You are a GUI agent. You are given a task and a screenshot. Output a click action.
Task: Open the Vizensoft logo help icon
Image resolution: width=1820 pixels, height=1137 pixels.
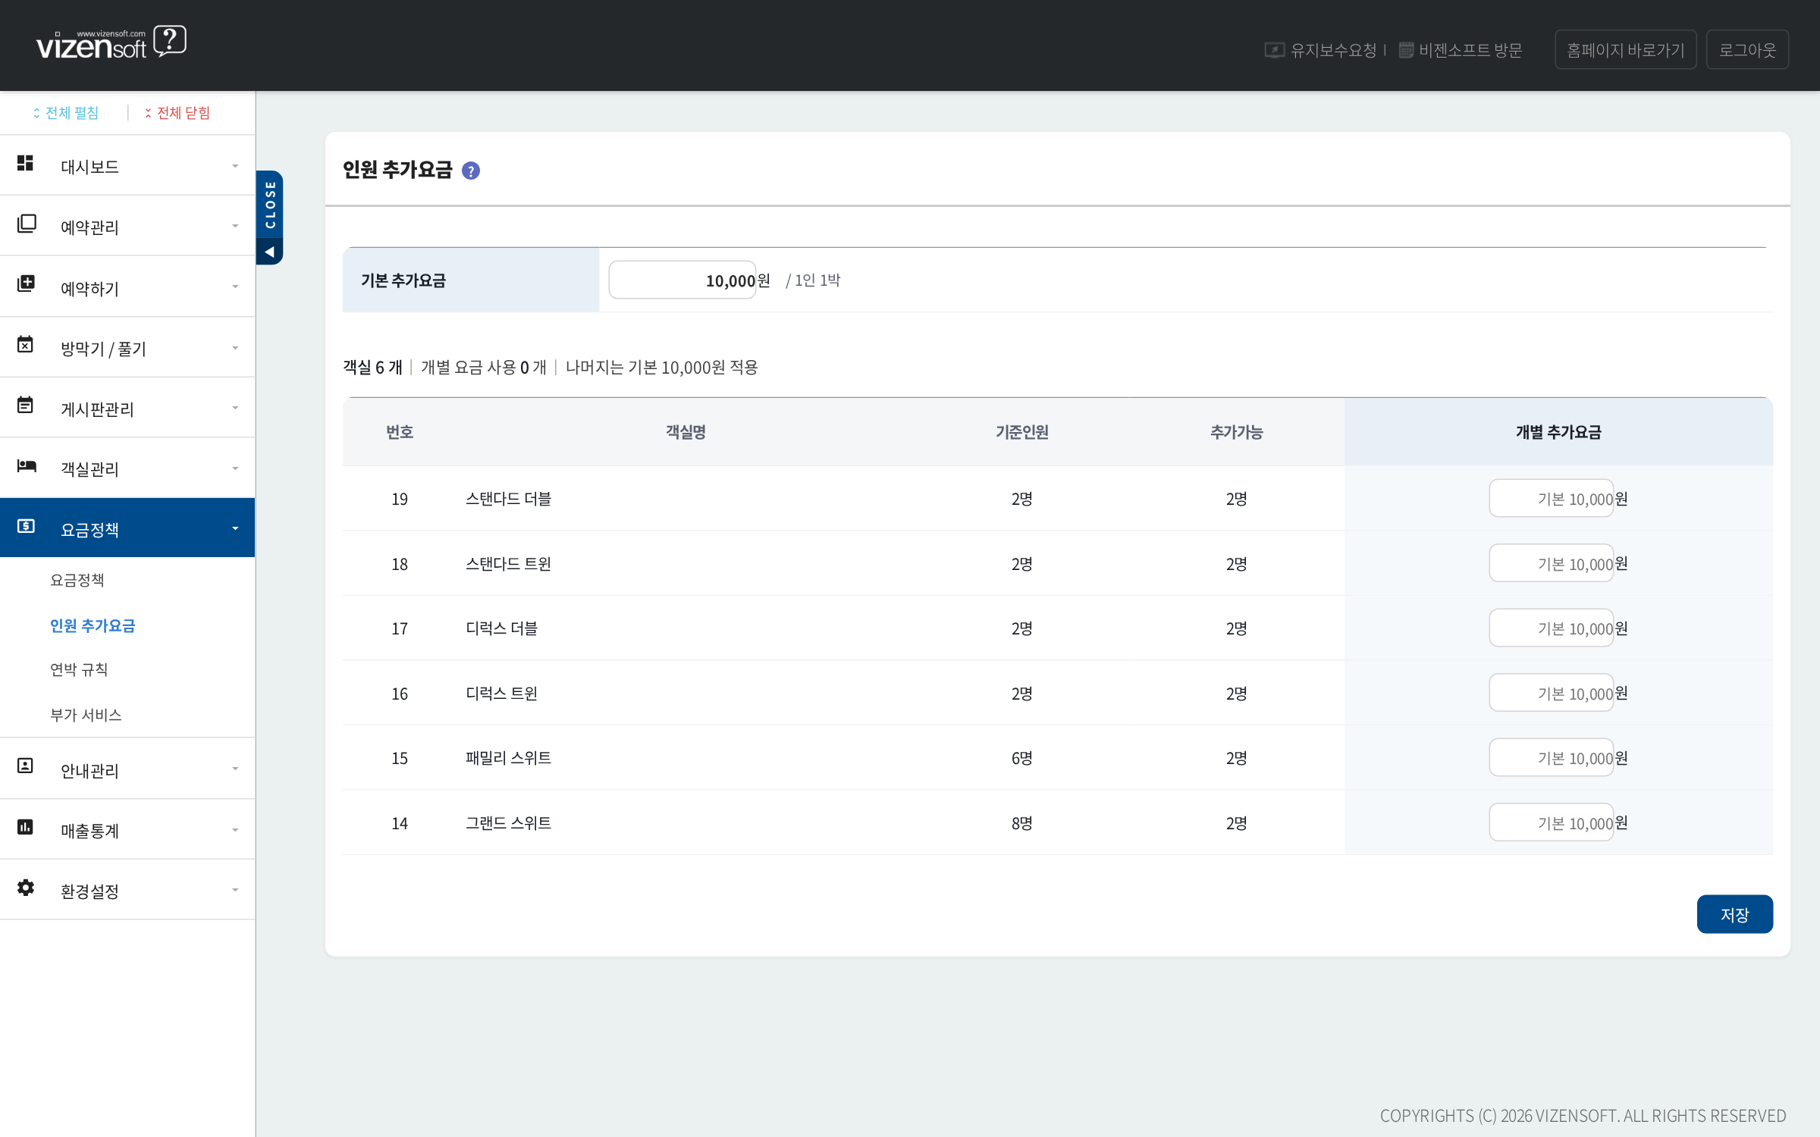point(170,41)
